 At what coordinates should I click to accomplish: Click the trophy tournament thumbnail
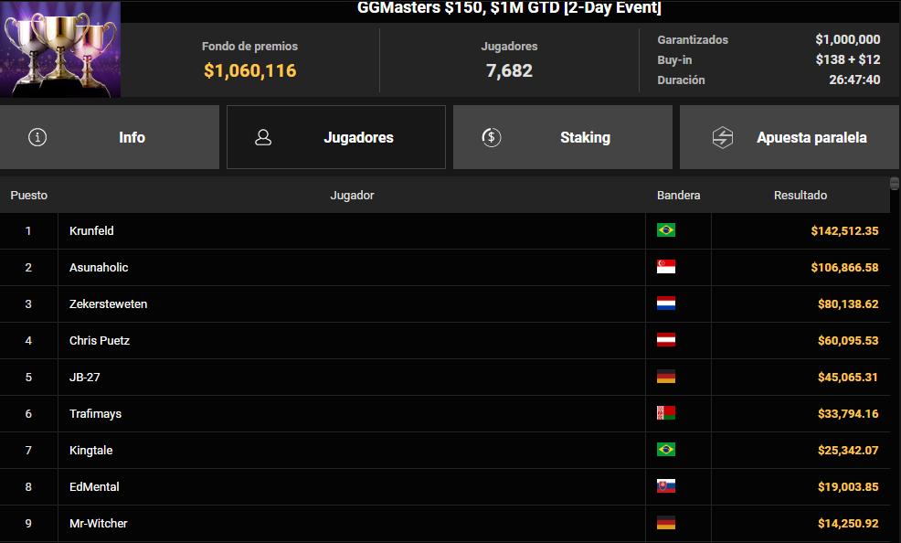click(60, 48)
